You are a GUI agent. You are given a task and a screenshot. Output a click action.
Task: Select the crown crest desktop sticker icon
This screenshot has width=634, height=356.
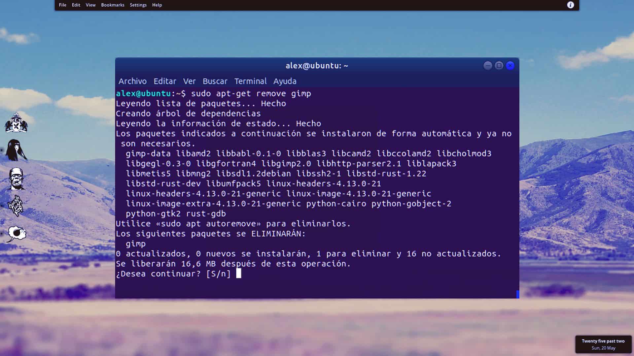coord(16,124)
